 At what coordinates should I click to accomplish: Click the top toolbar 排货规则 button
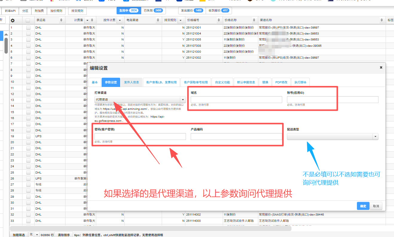[77, 11]
